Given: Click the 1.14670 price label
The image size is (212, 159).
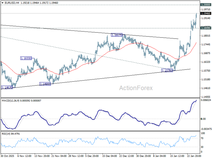Looking at the screenshot, I should pos(7,87).
